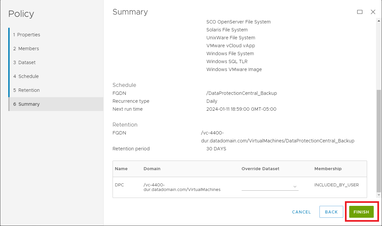Screen dimensions: 382x226
Task: Click the Domain column header
Action: 152,169
